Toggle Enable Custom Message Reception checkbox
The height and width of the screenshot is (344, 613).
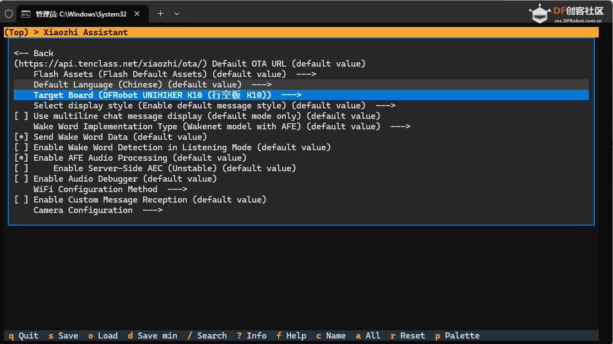coord(21,200)
